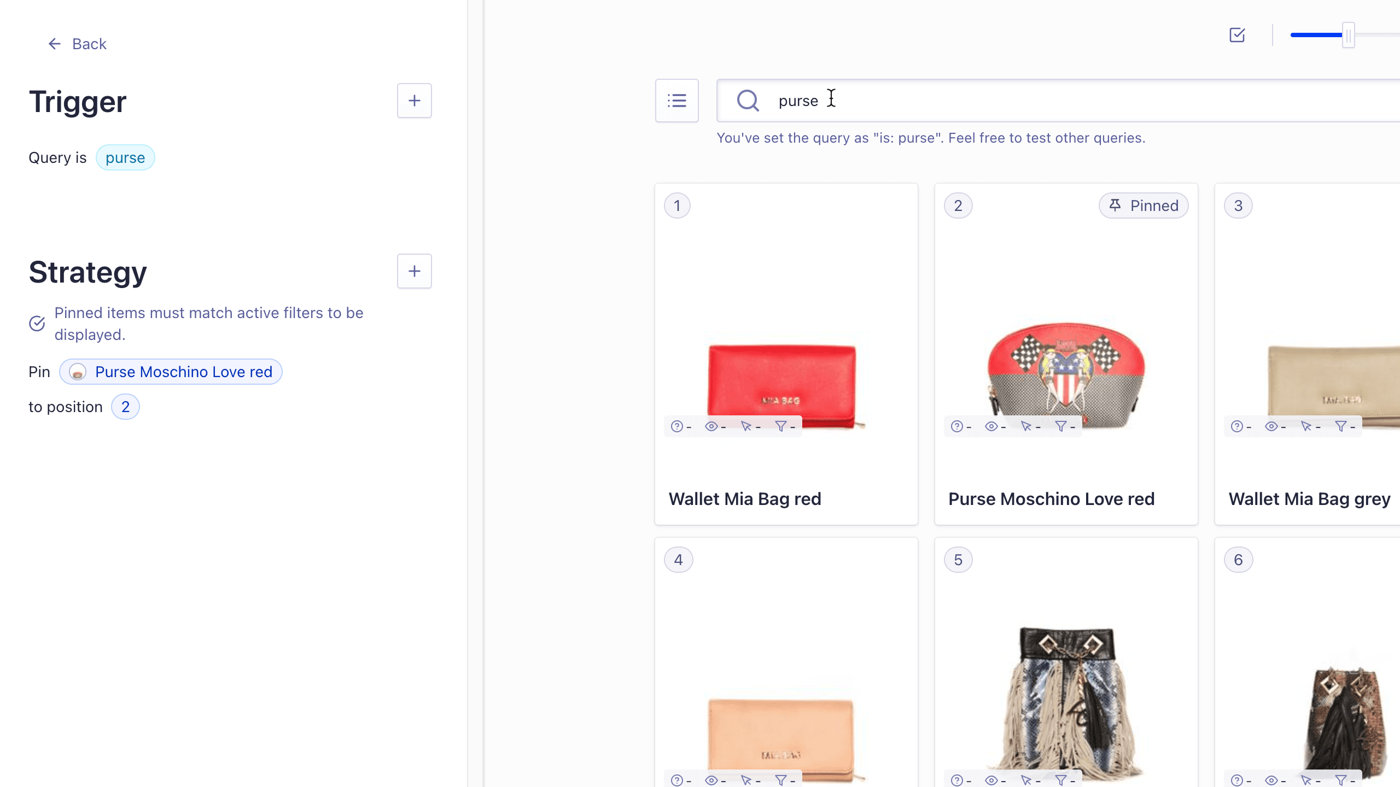Click filter funnel icon on card 4
This screenshot has width=1400, height=787.
[781, 780]
